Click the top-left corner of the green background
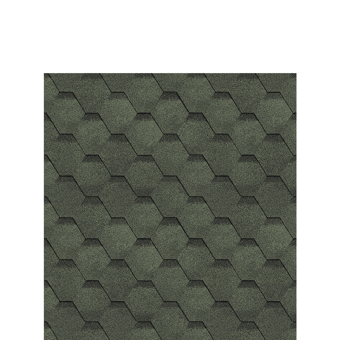This screenshot has height=340, width=340. tap(1, 1)
